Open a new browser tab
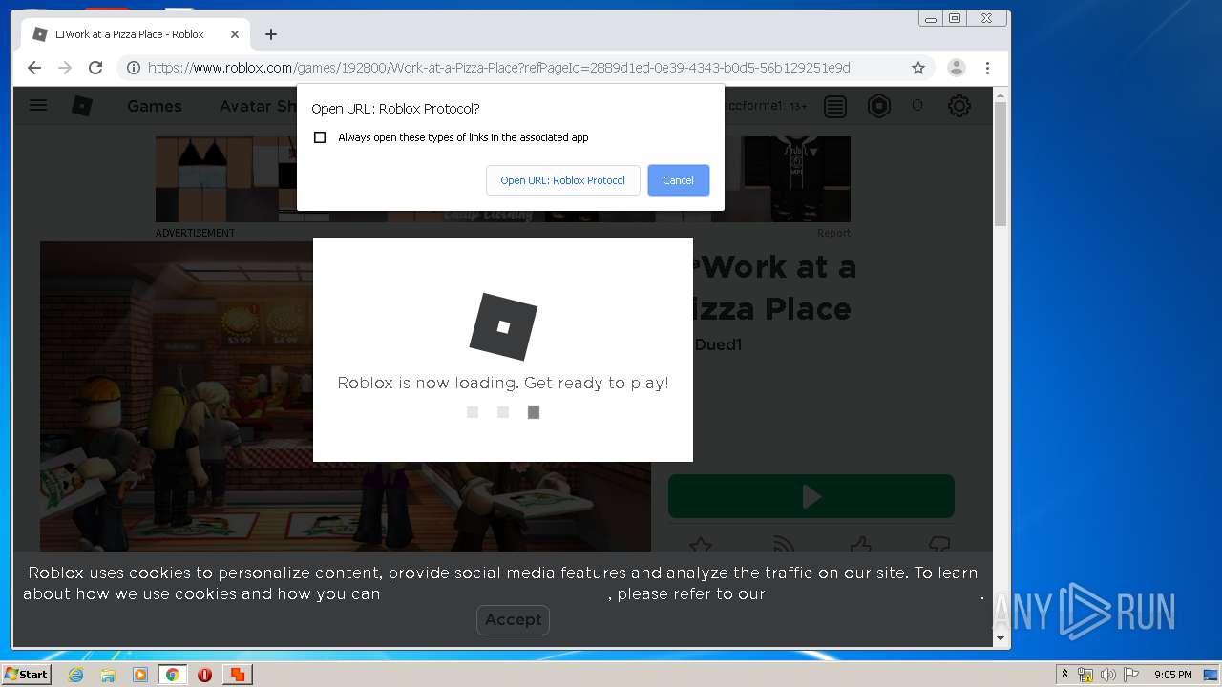The height and width of the screenshot is (687, 1222). click(271, 34)
